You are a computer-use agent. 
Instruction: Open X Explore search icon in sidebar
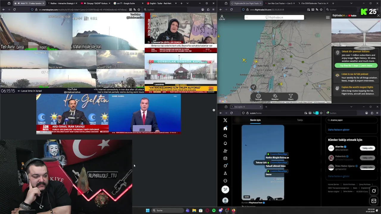click(x=225, y=136)
